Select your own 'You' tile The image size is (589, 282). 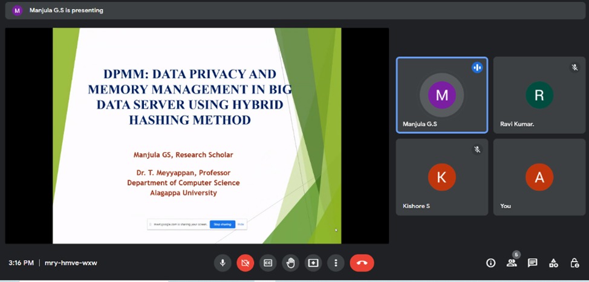click(x=539, y=177)
